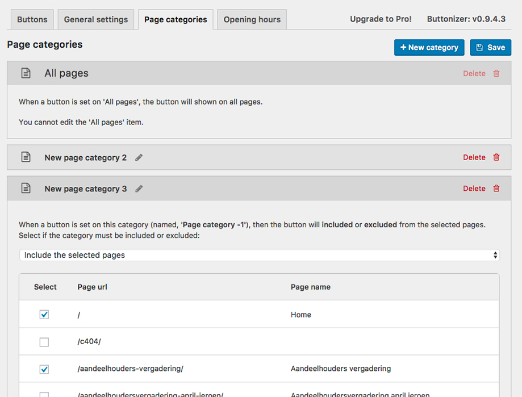Click trash icon for New page category 3
The image size is (522, 397).
496,189
